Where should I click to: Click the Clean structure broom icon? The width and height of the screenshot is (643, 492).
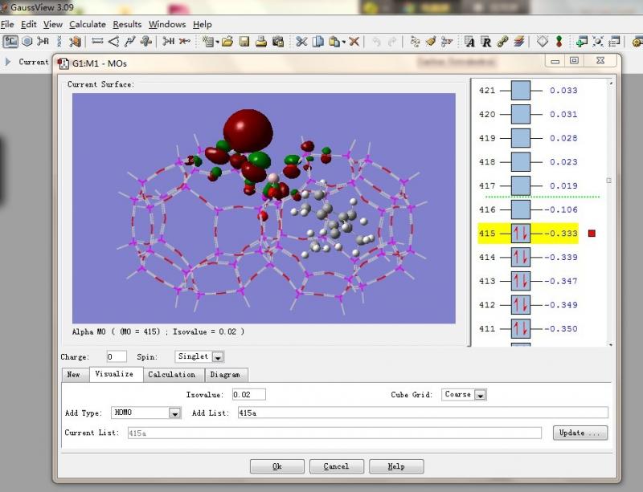[431, 41]
